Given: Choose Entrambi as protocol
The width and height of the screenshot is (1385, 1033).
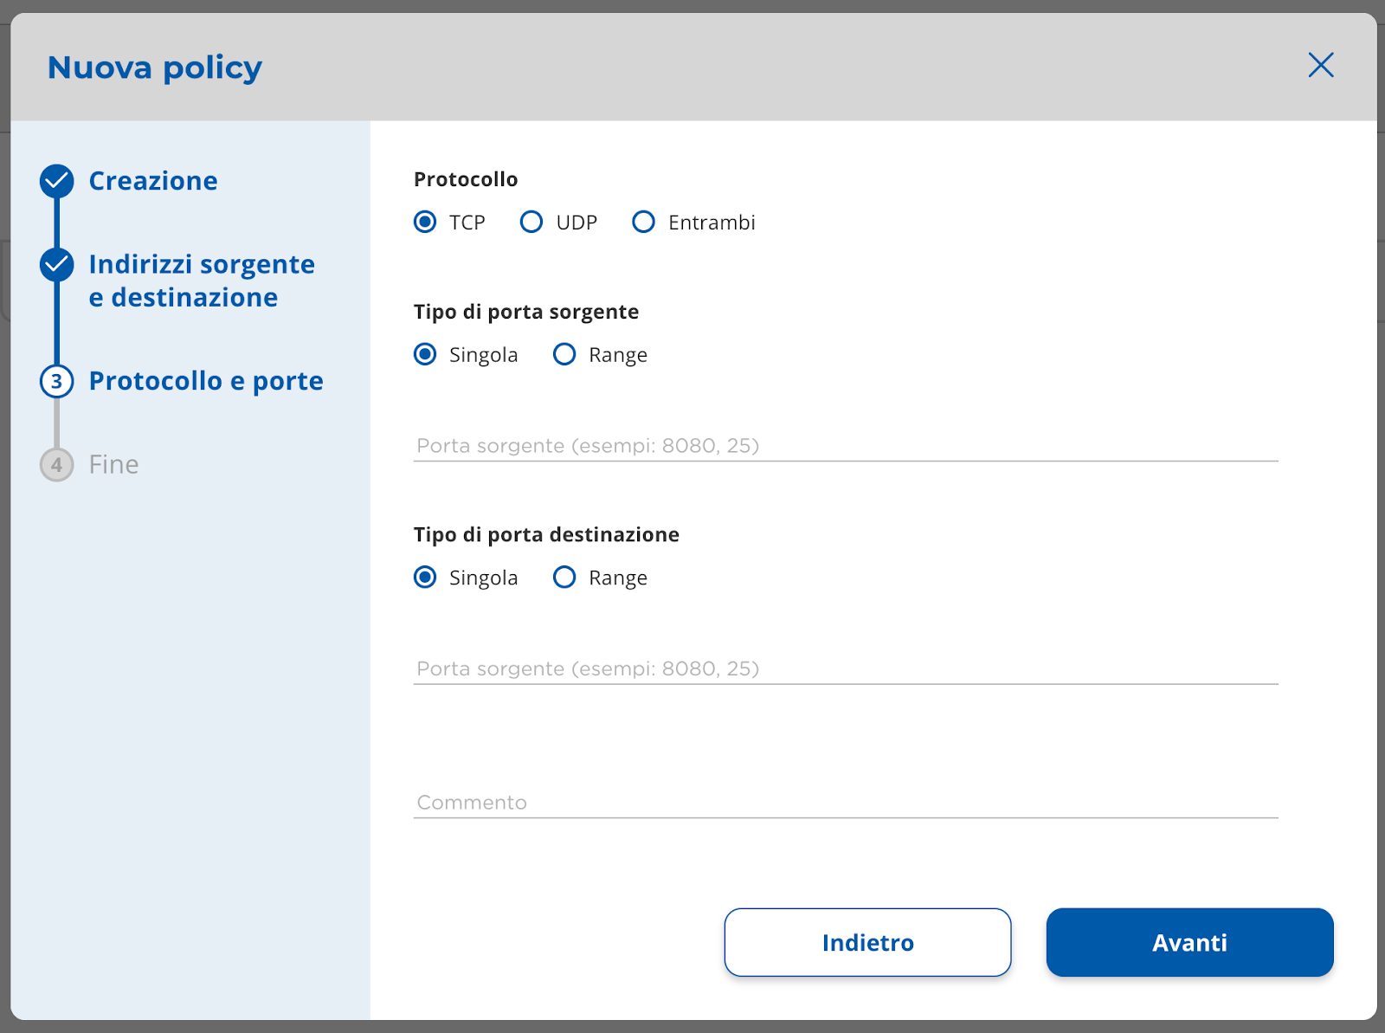Looking at the screenshot, I should [643, 223].
